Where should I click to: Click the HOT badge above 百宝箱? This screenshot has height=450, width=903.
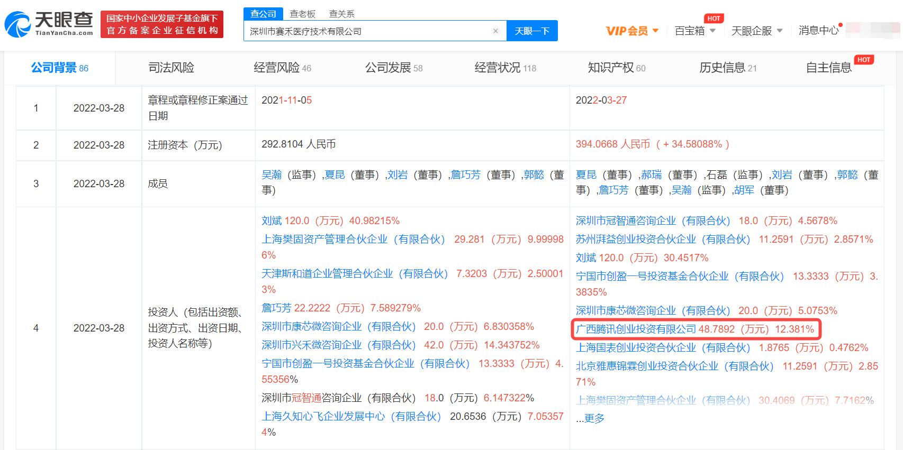pyautogui.click(x=714, y=19)
